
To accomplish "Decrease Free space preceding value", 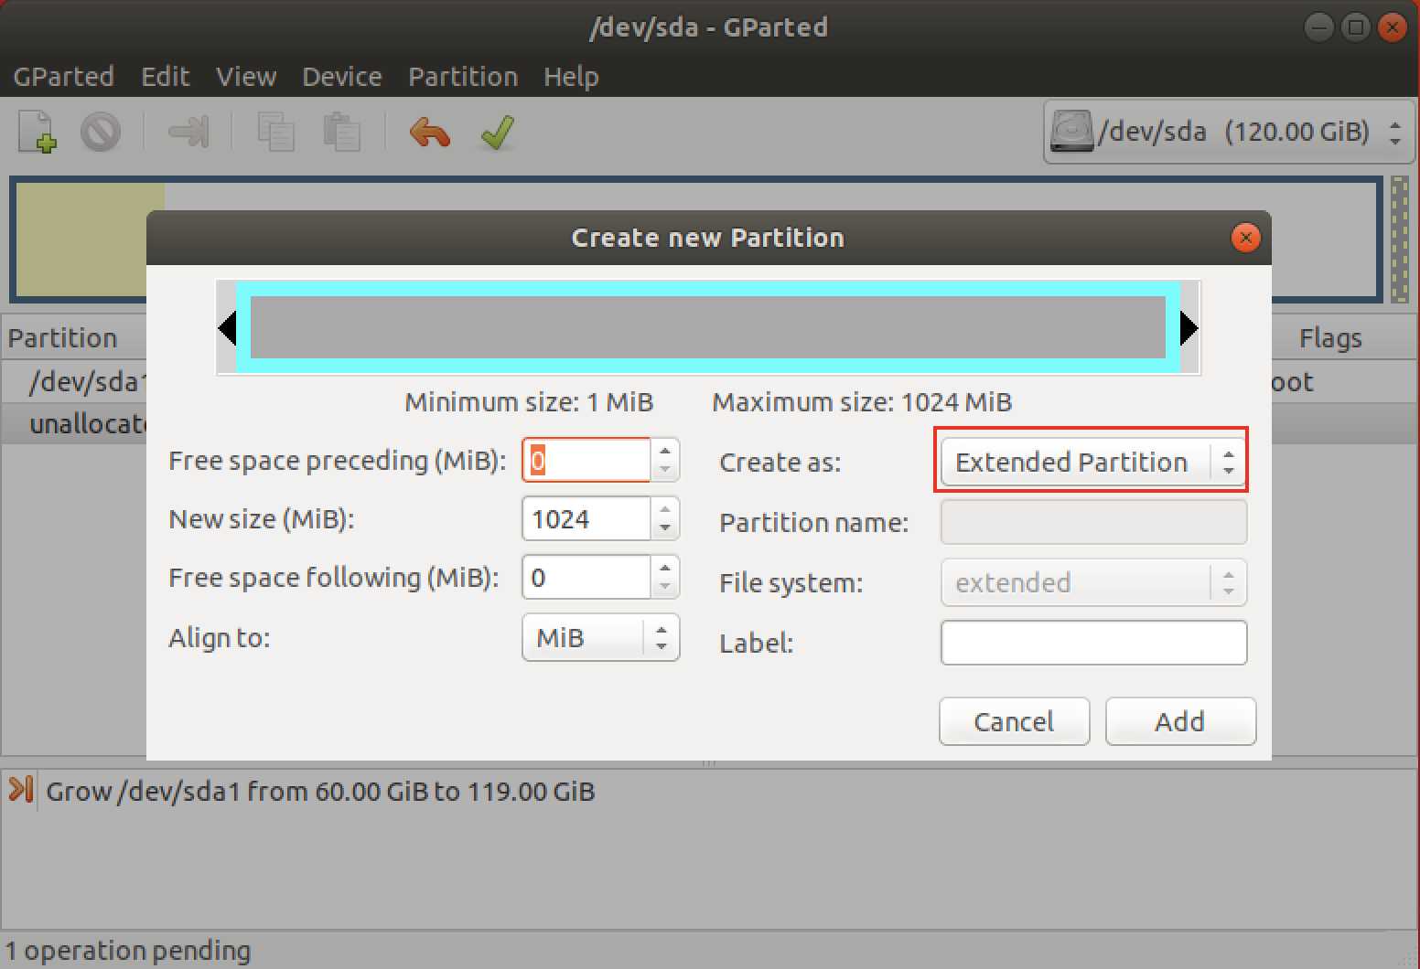I will 665,470.
